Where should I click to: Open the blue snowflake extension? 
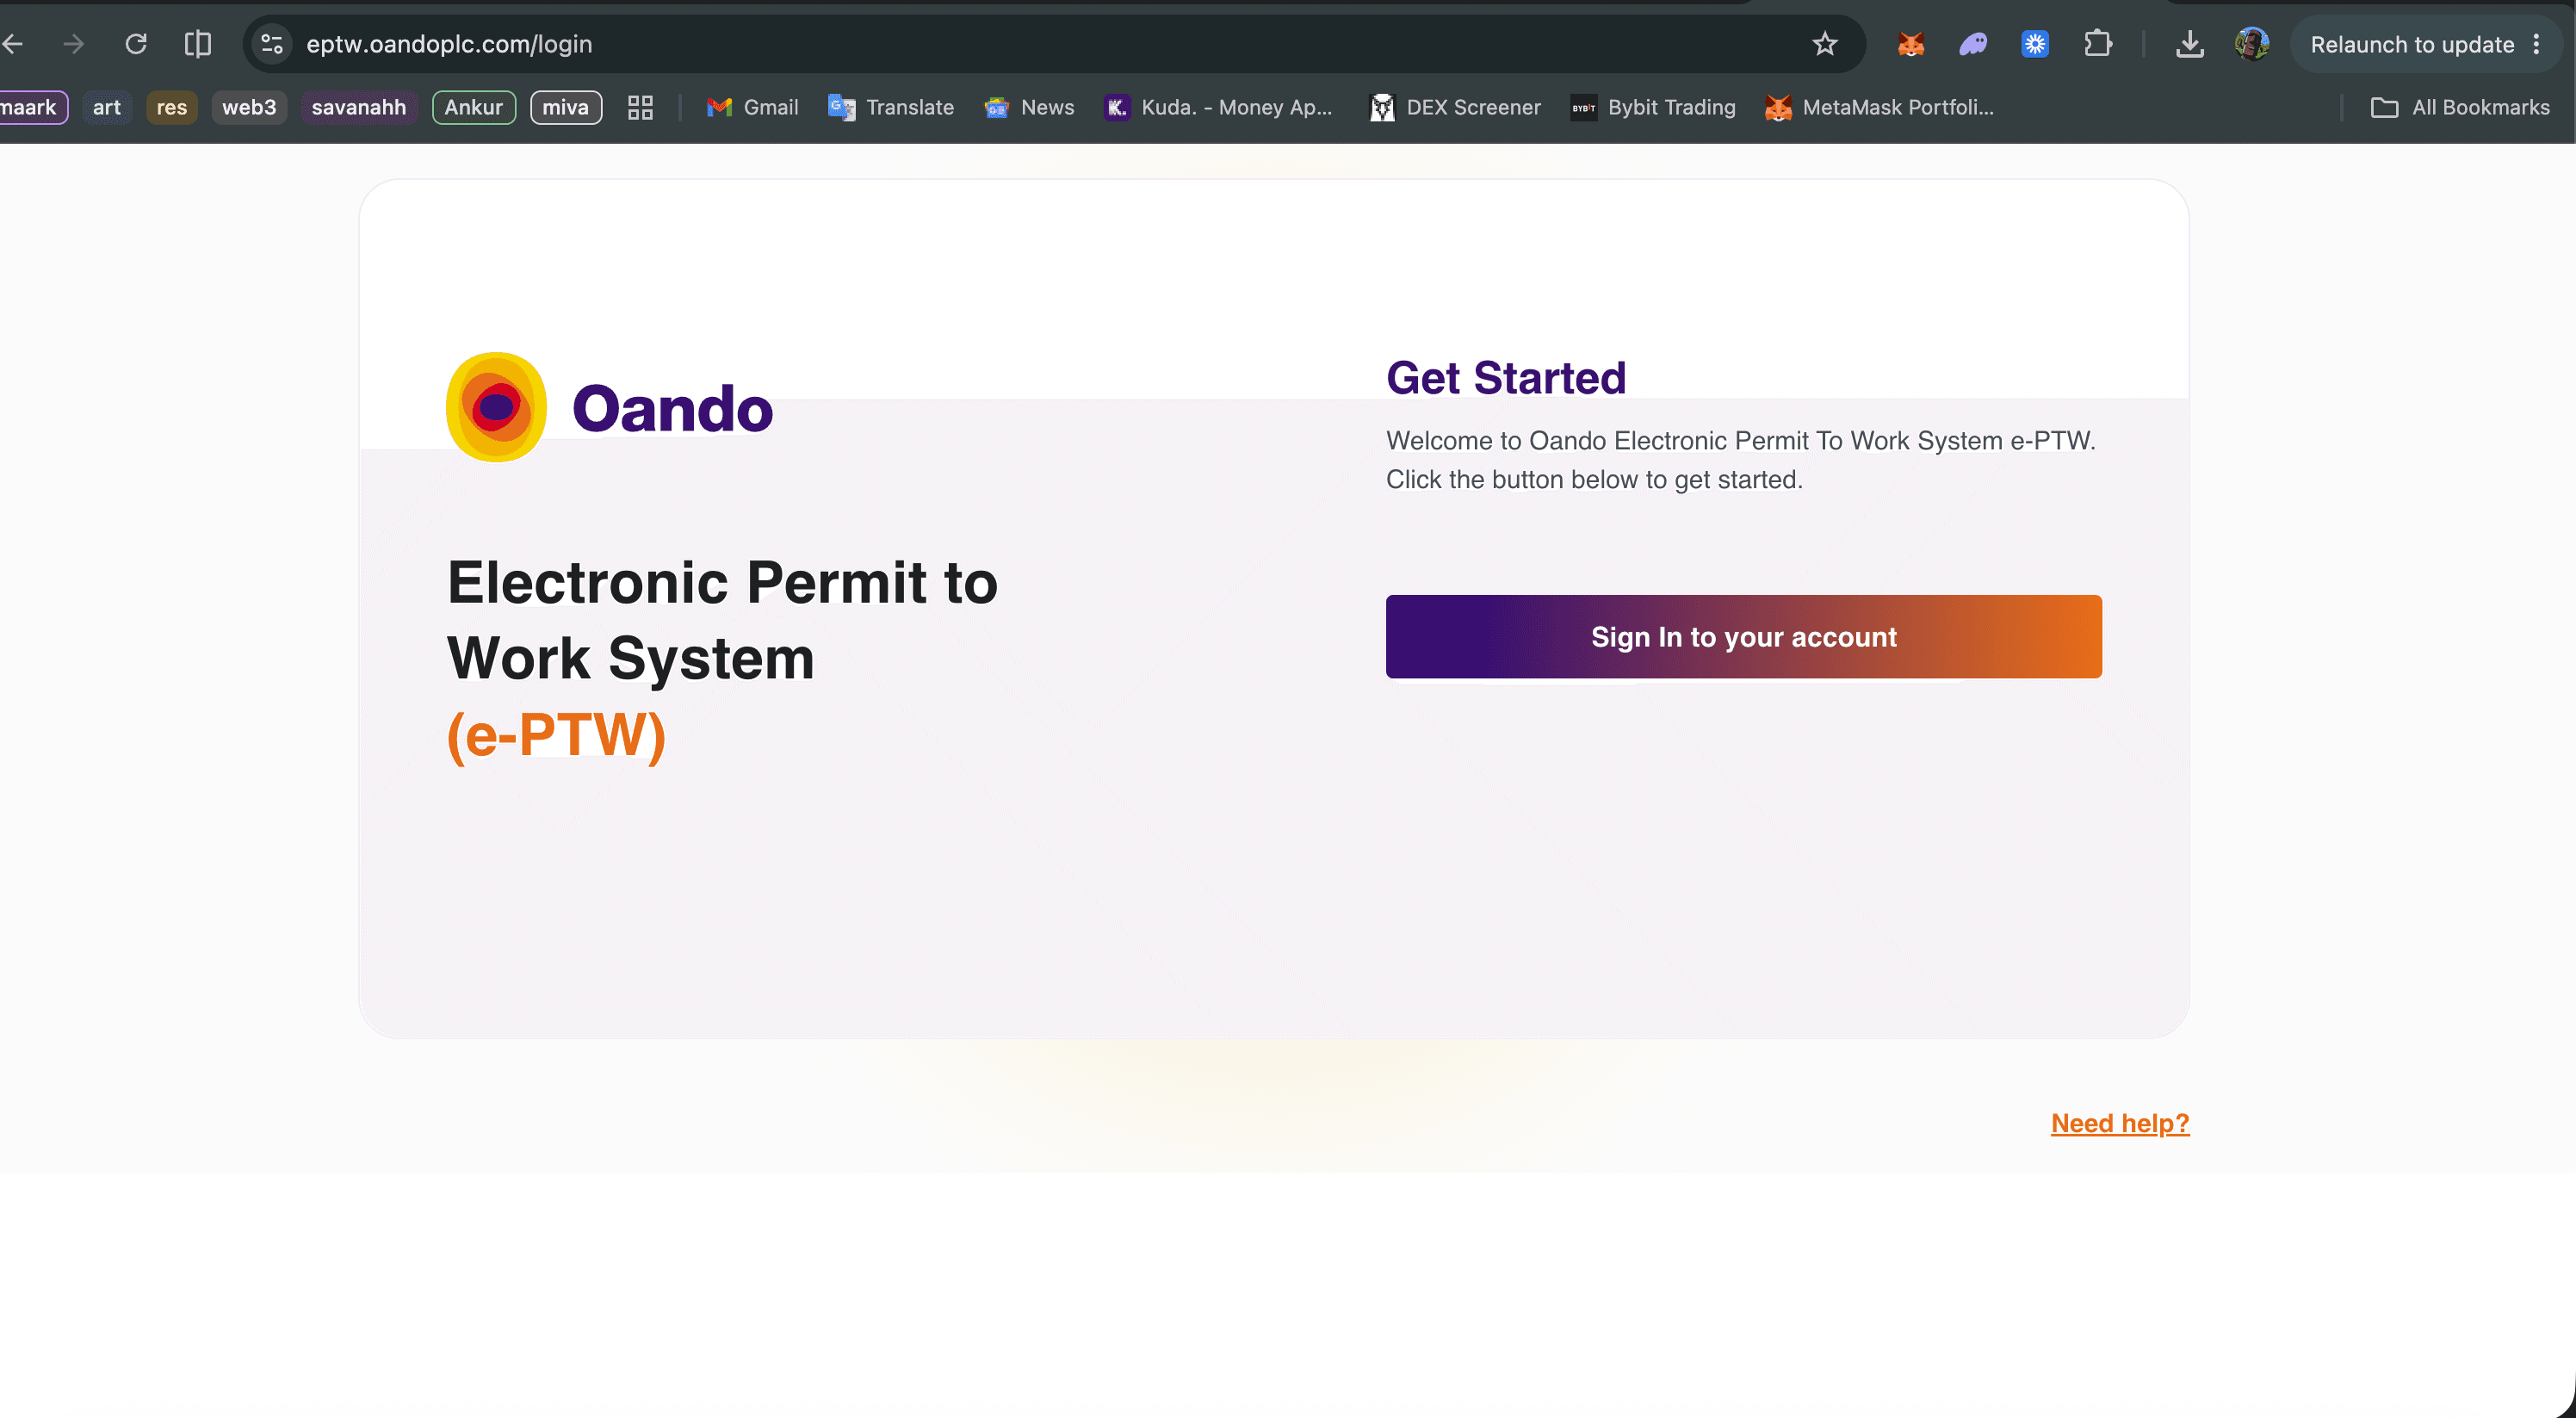2035,44
